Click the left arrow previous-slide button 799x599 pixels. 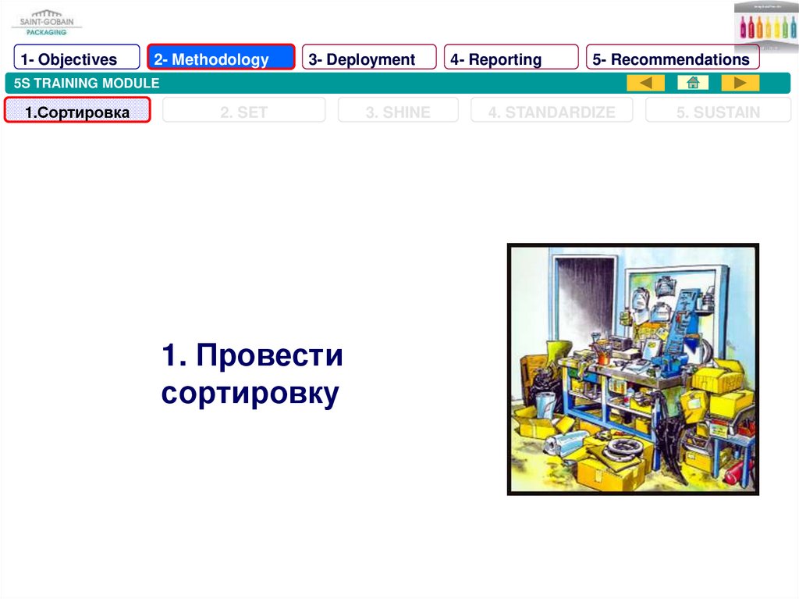point(645,83)
